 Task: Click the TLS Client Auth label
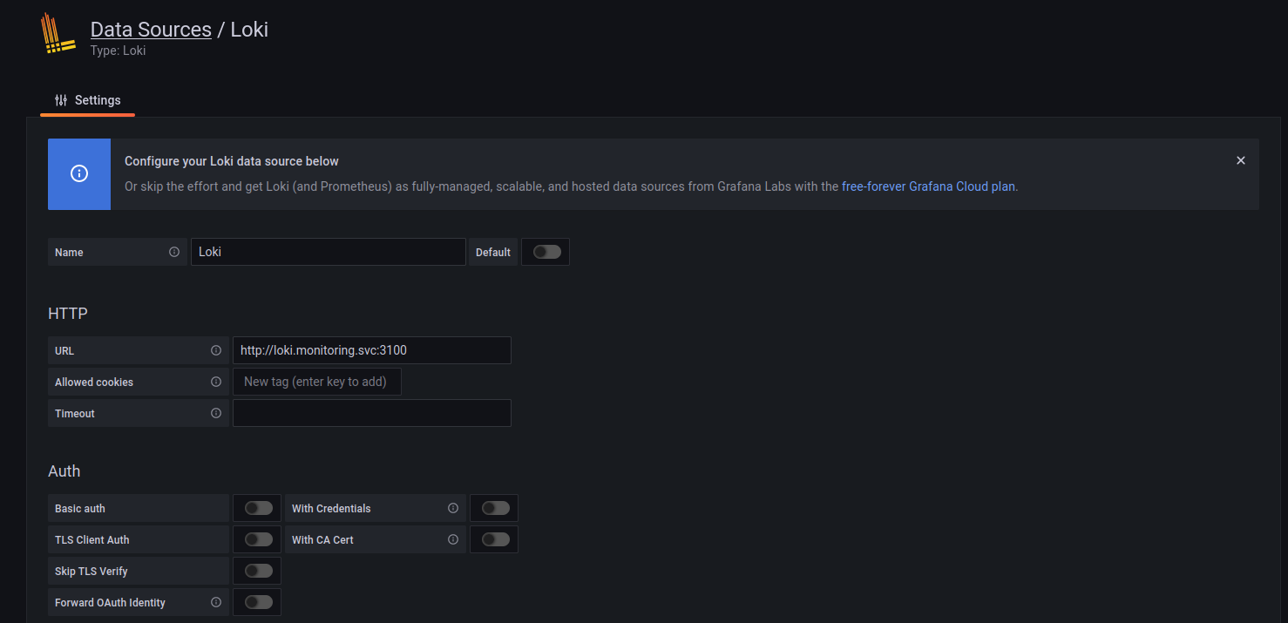click(92, 539)
